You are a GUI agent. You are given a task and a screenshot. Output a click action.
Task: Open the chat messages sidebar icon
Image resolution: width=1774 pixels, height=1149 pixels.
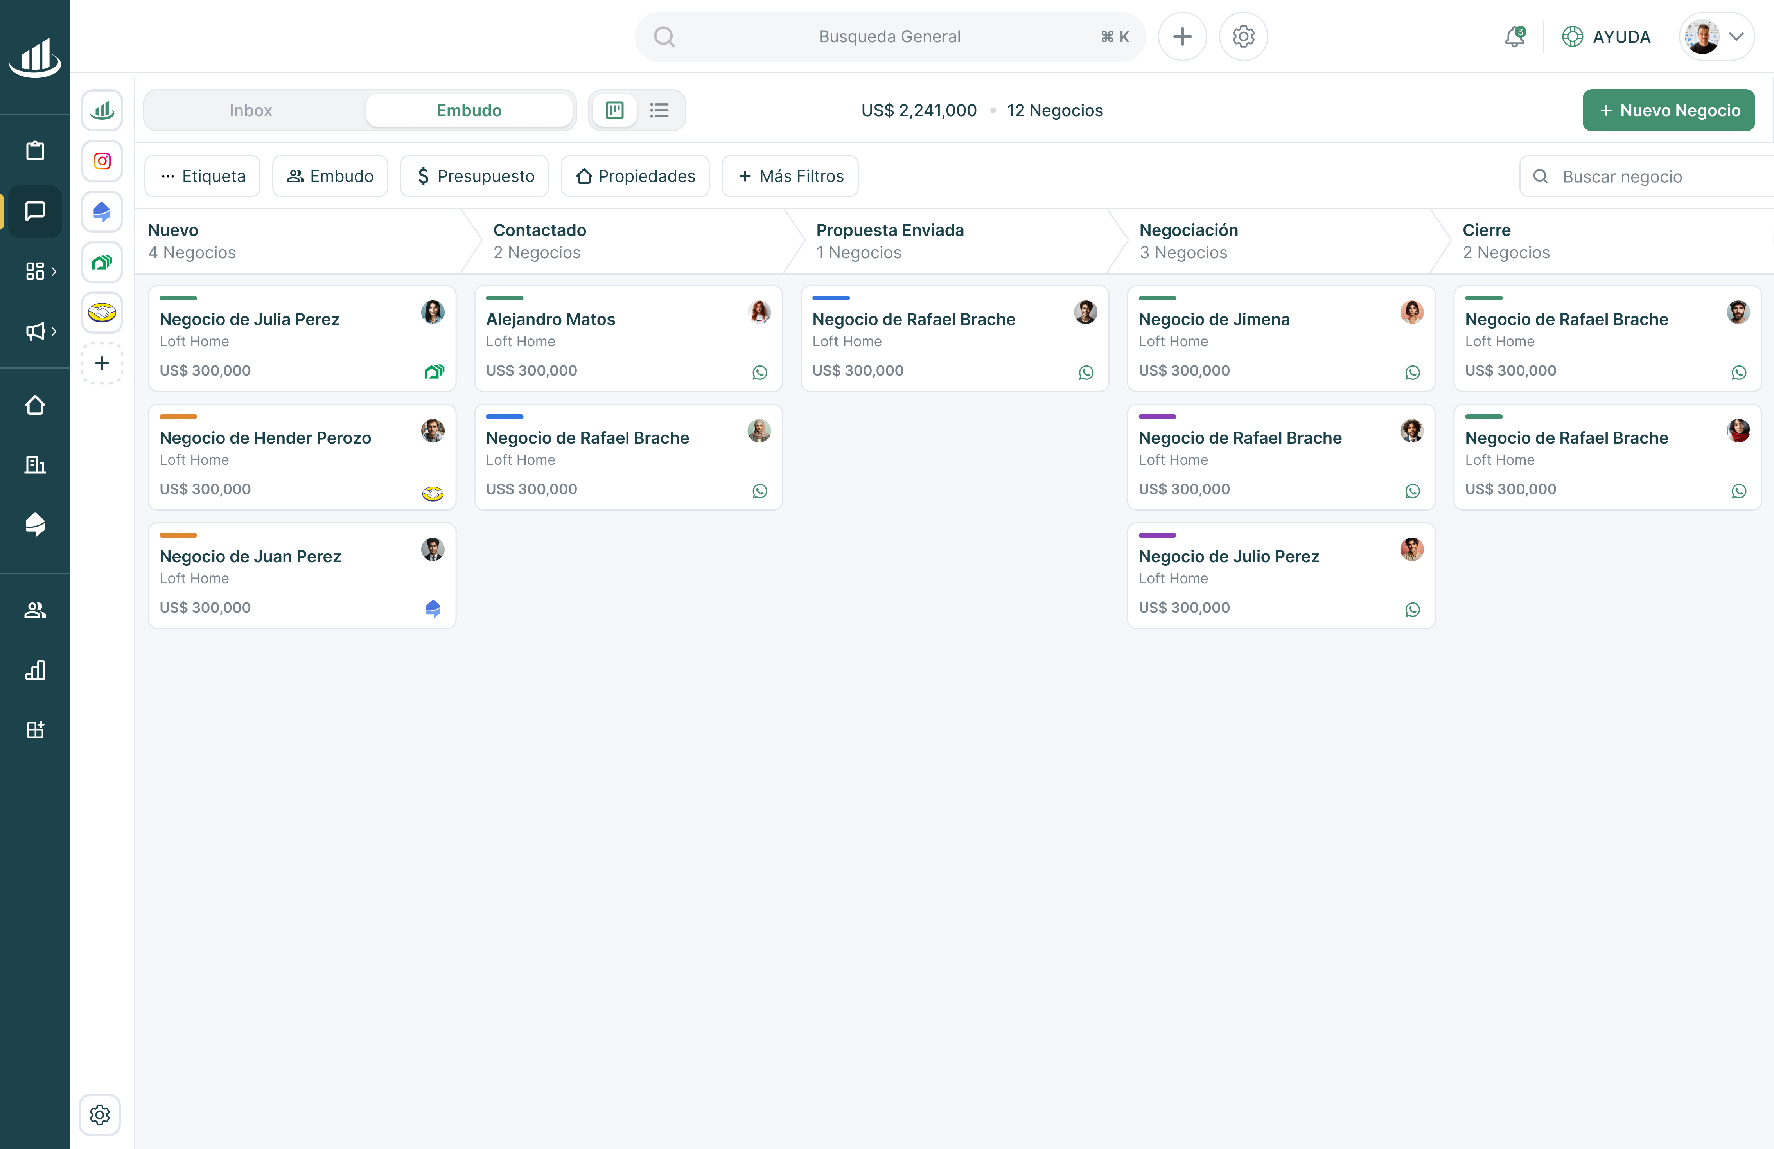point(34,211)
